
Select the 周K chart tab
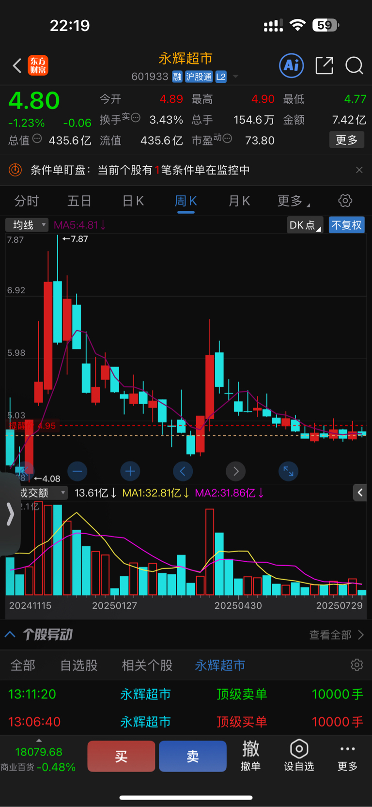pos(186,201)
